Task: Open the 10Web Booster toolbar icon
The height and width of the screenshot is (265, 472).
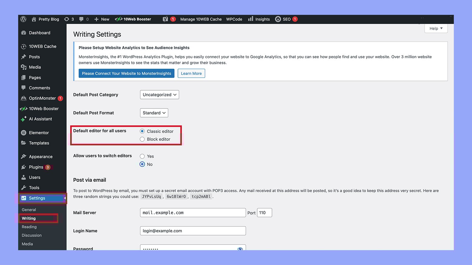Action: (x=118, y=19)
